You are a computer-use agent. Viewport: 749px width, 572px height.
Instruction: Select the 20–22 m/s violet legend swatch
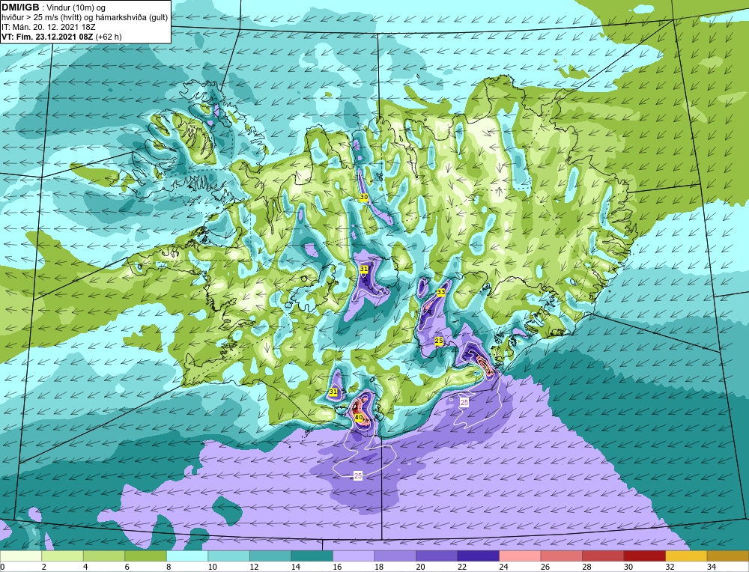point(437,556)
